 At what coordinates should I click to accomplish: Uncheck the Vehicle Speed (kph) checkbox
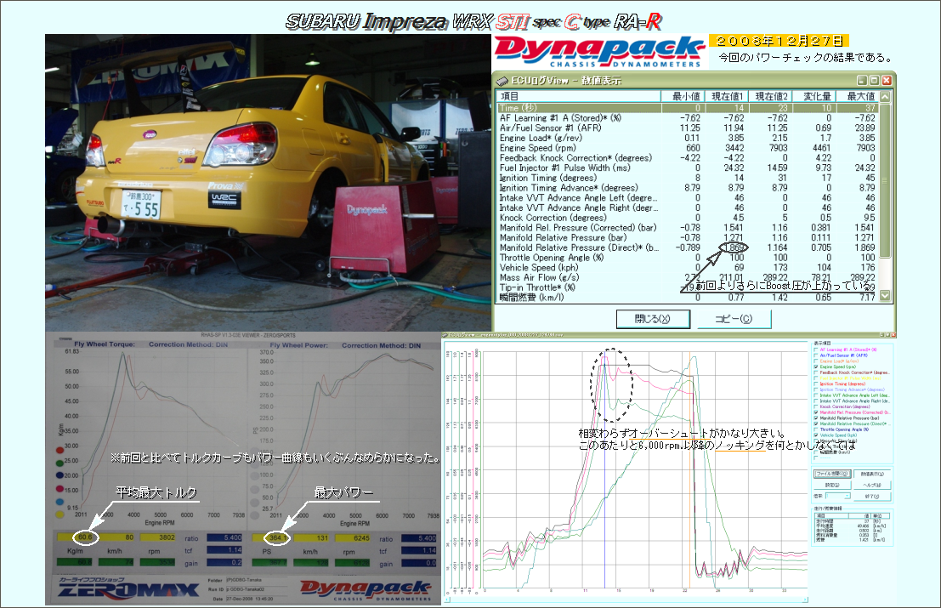[816, 435]
